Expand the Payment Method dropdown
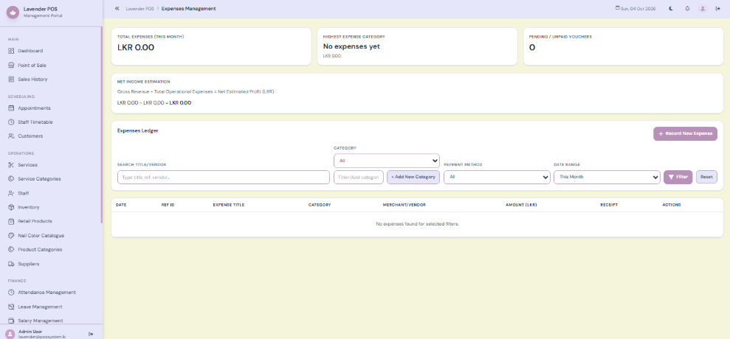730x339 pixels. (497, 177)
